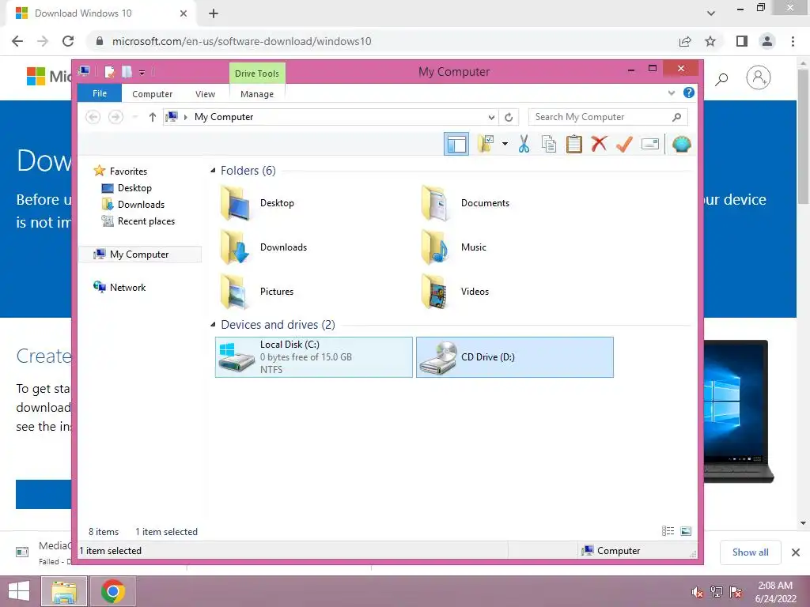Switch to details view in status bar

pos(668,531)
